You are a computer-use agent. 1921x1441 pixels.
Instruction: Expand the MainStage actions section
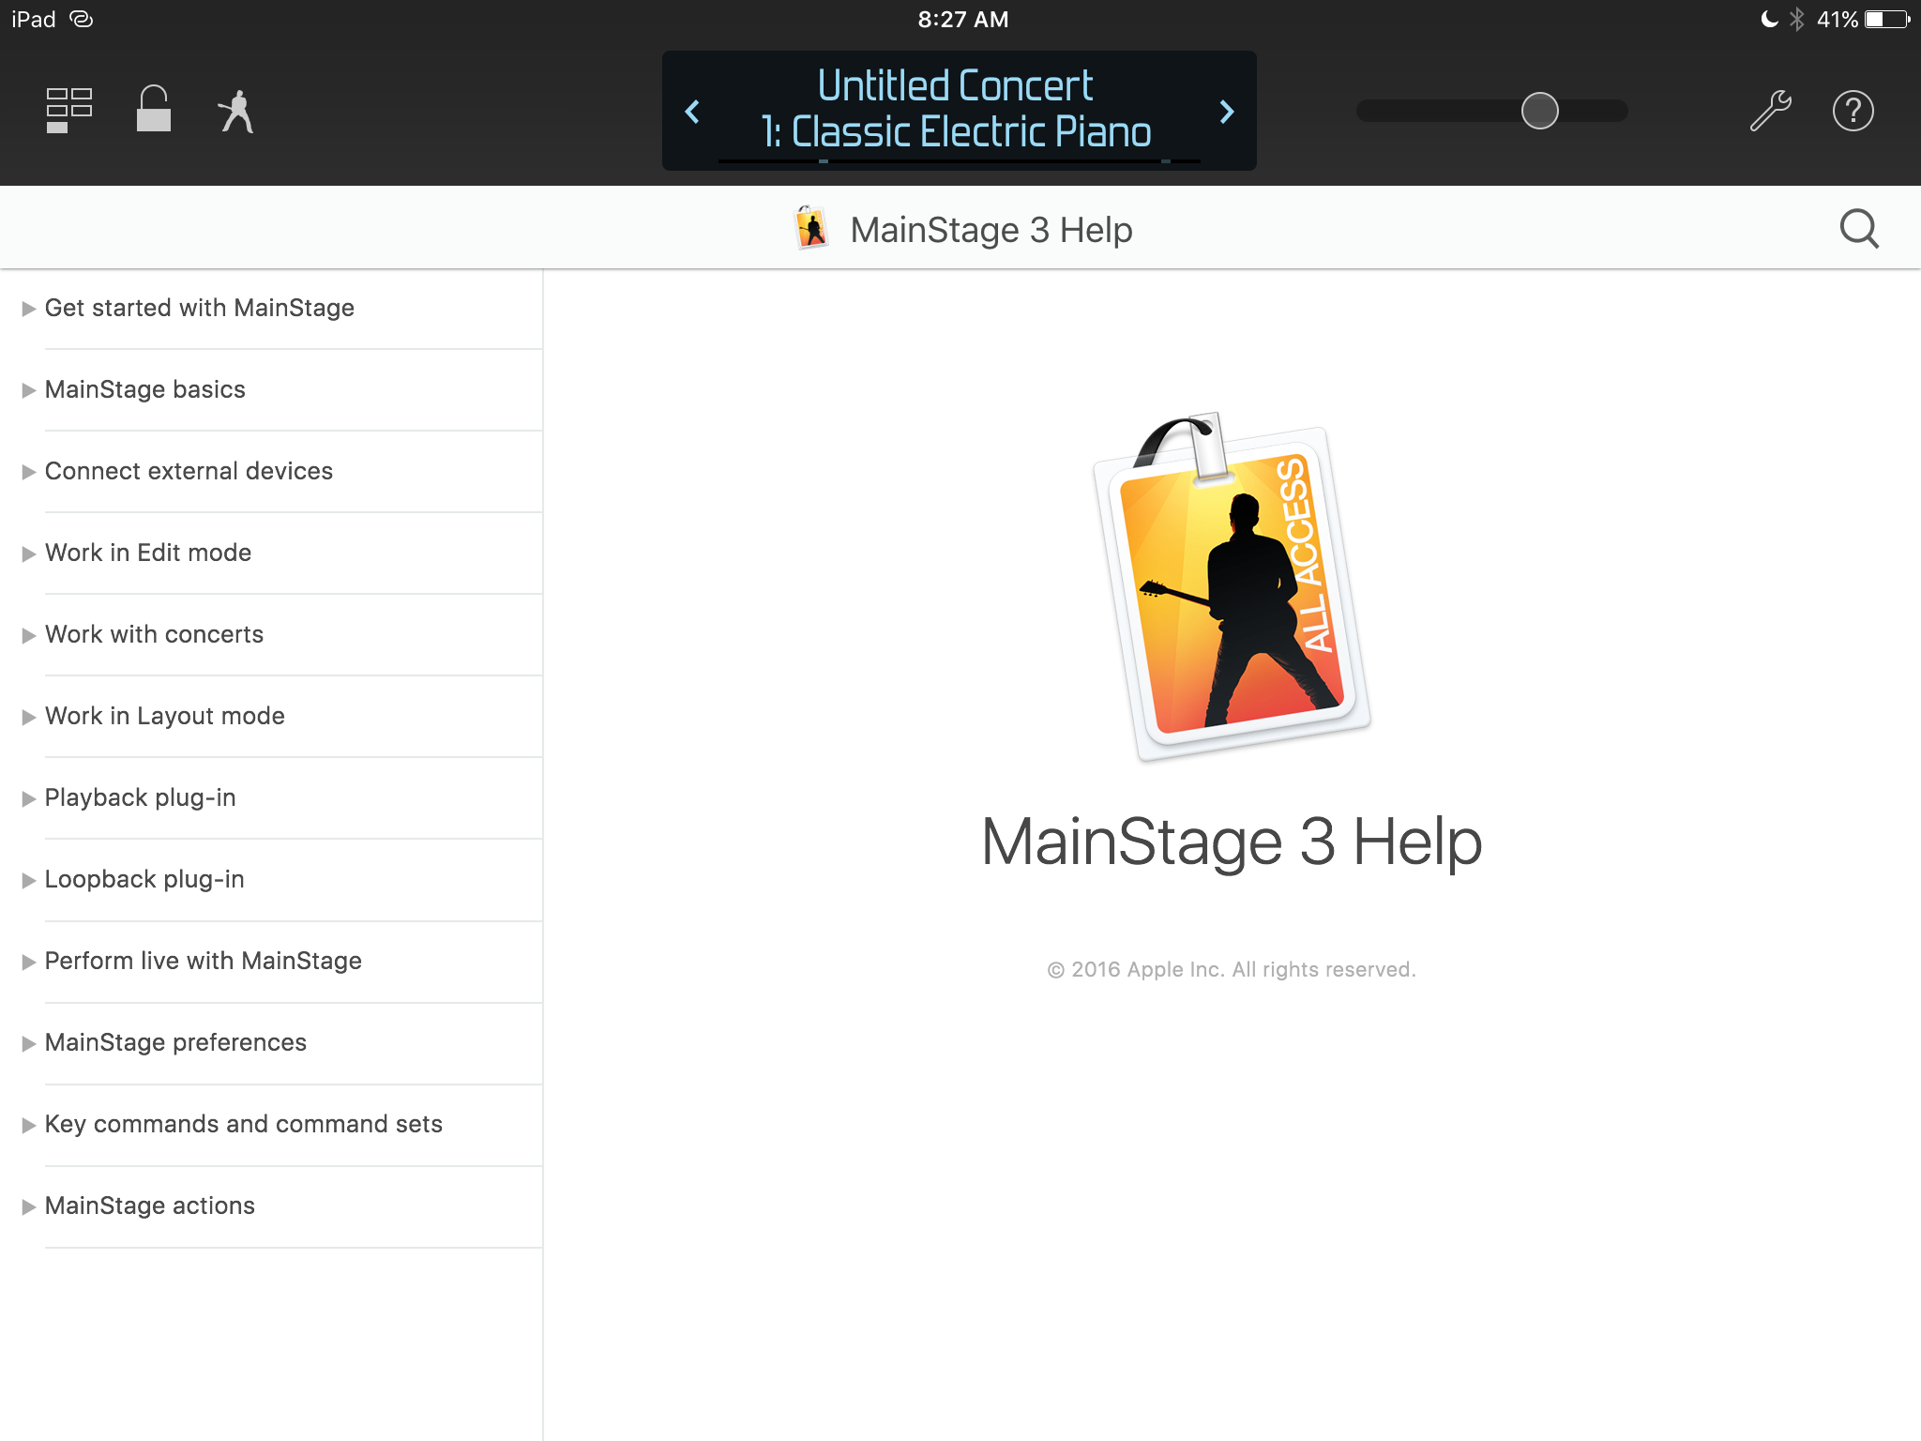150,1206
